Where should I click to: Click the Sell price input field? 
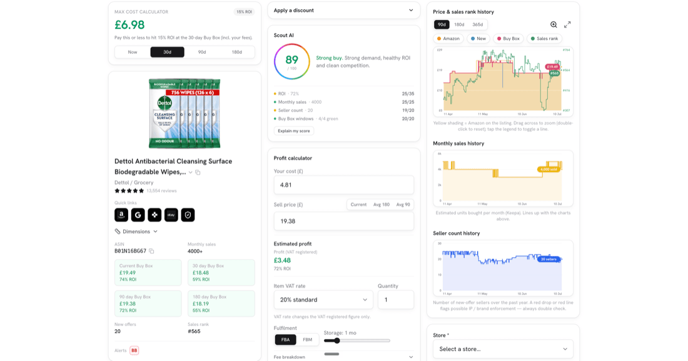coord(344,221)
